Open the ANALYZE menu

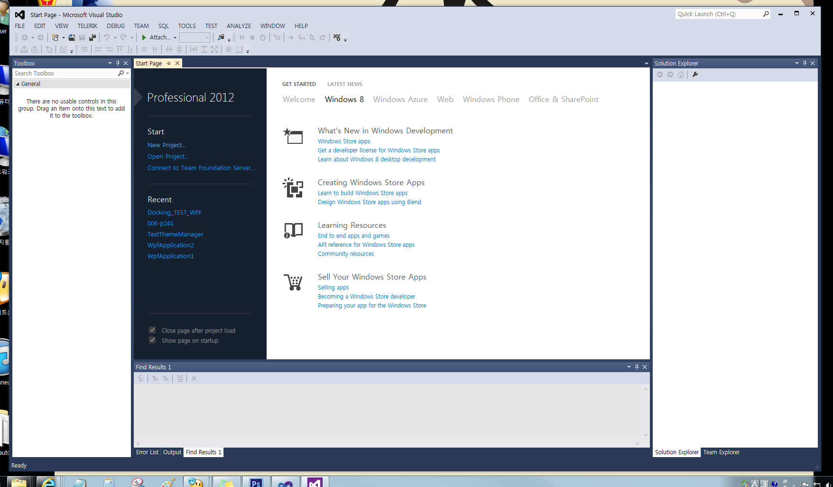click(239, 26)
